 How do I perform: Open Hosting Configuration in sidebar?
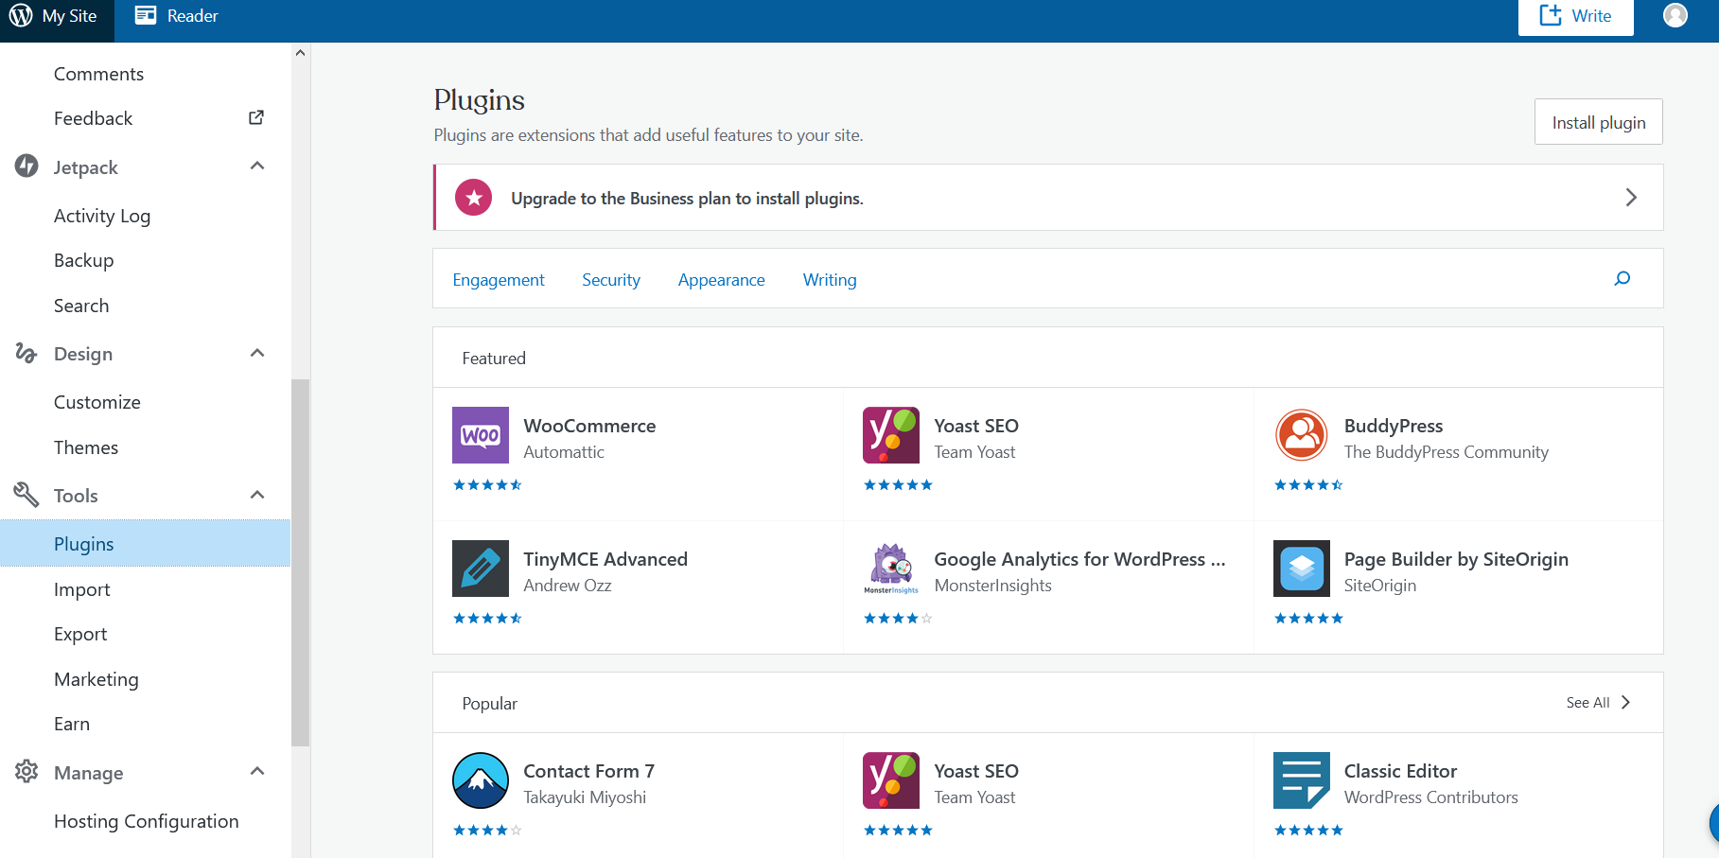pos(145,821)
